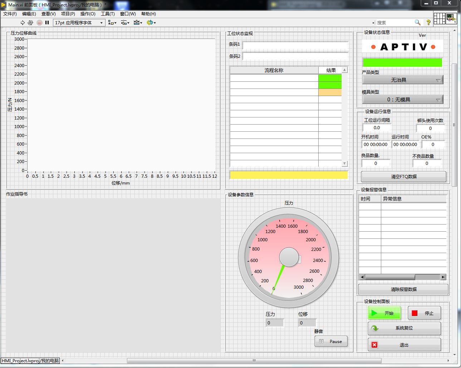Open the Reorder toolbar dropdown
This screenshot has width=461, height=368.
point(151,22)
